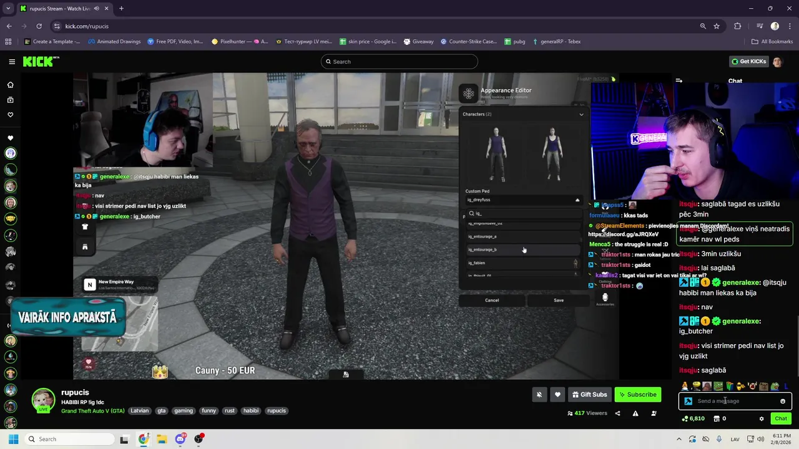799x449 pixels.
Task: Collapse the chat panel with arrow icon
Action: pos(679,80)
